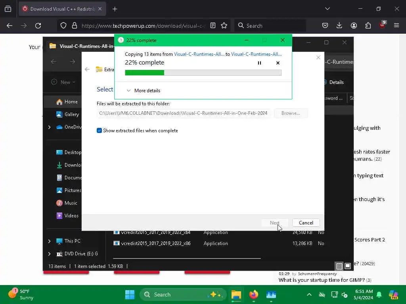This screenshot has height=304, width=406.
Task: Select vcredist2015_2017_2019_2022_x64 file
Action: 155,232
